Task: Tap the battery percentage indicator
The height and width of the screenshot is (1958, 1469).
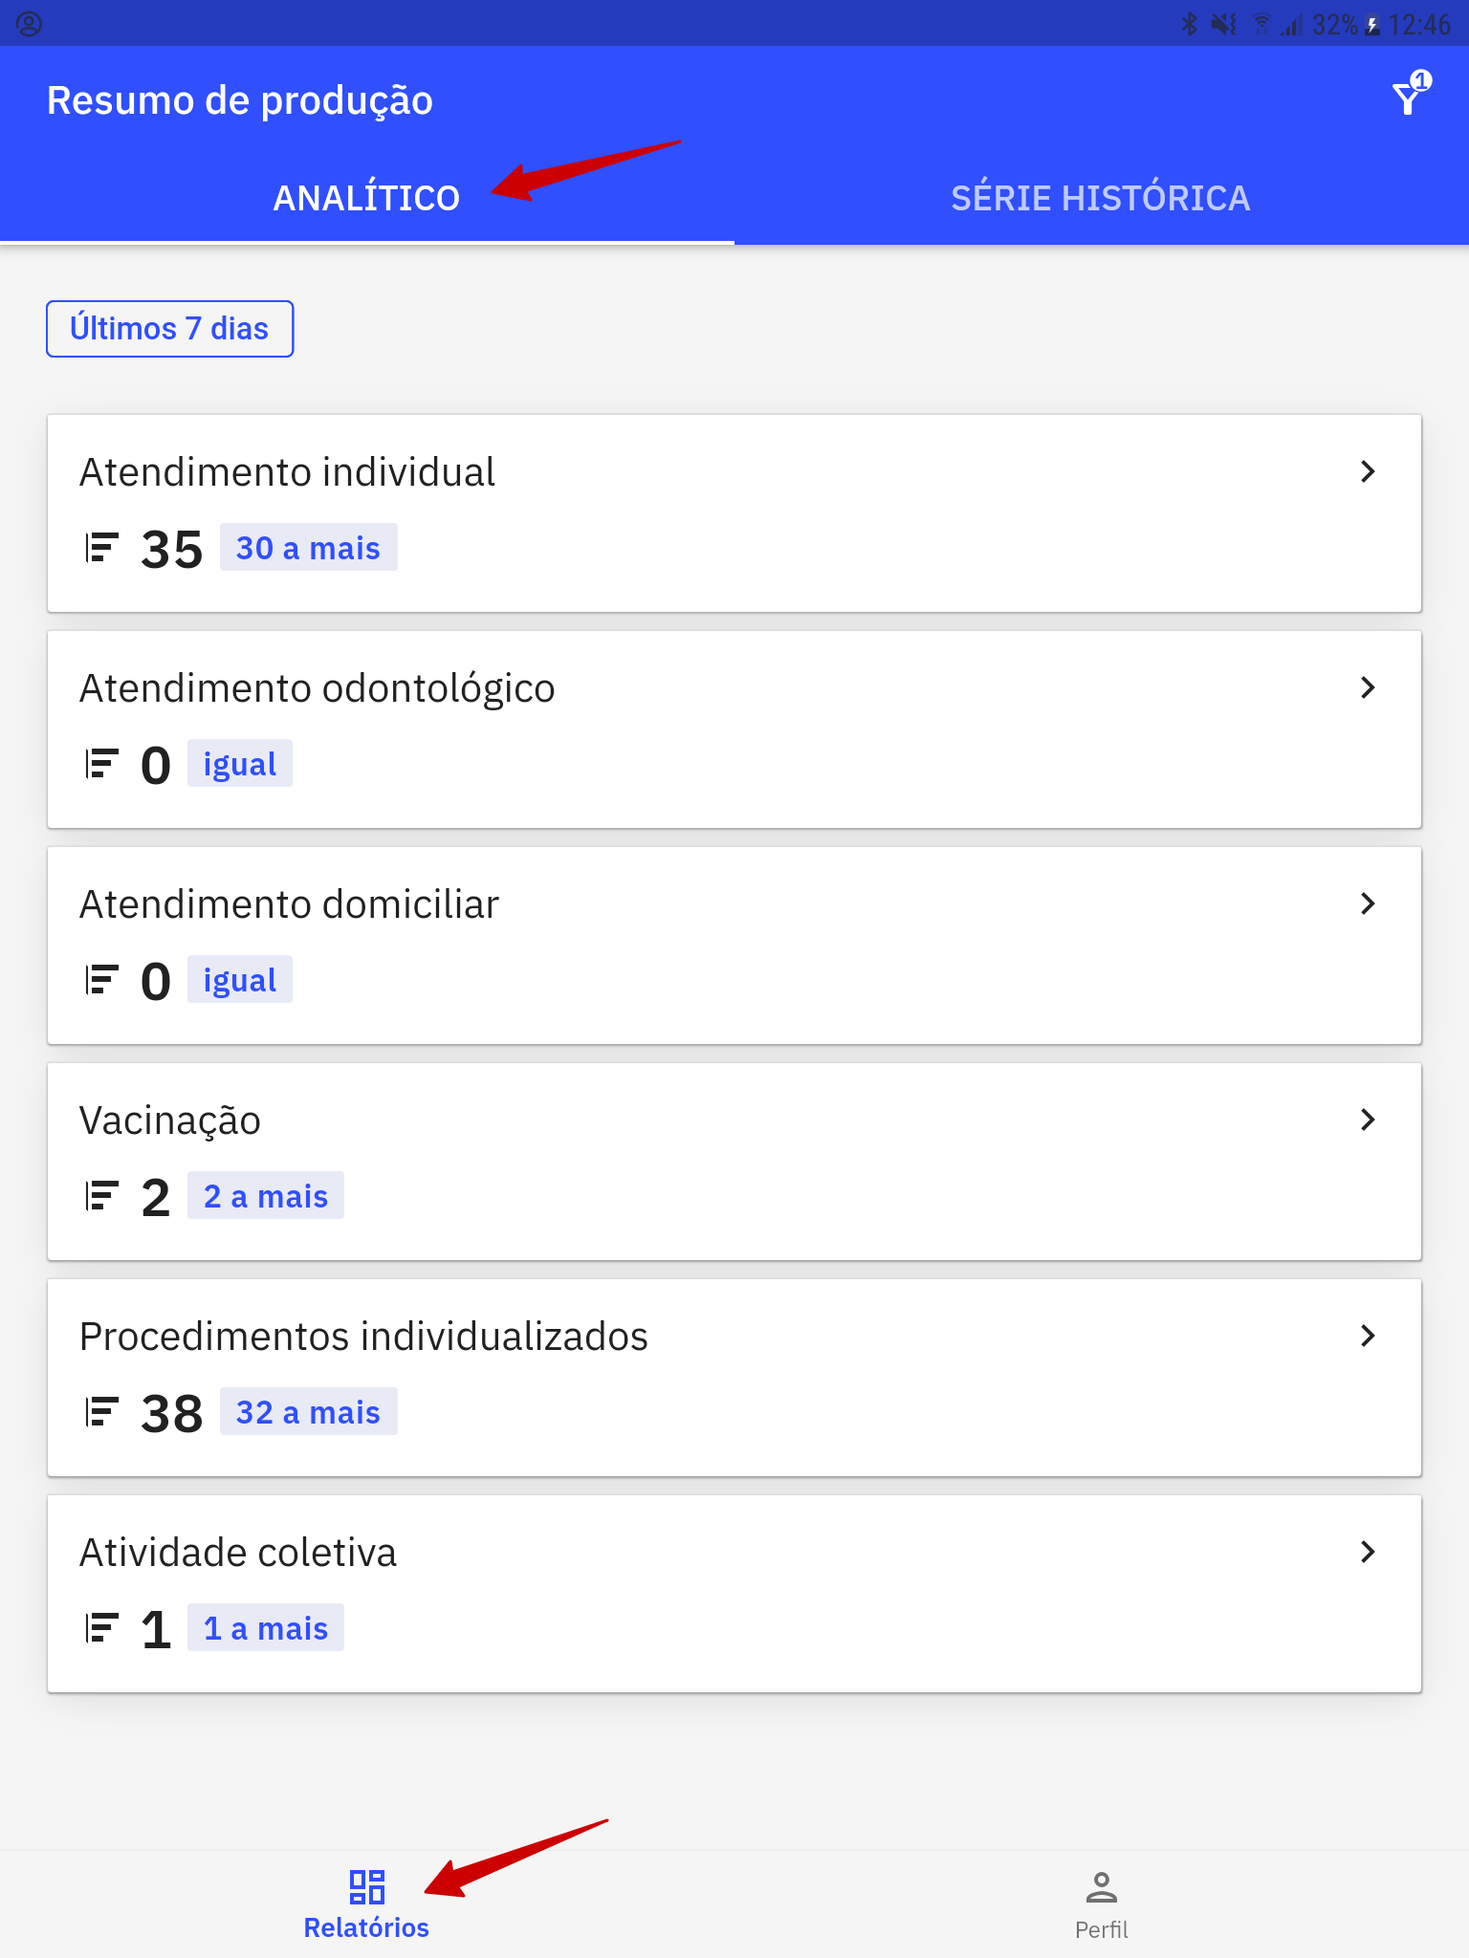Action: click(1334, 25)
